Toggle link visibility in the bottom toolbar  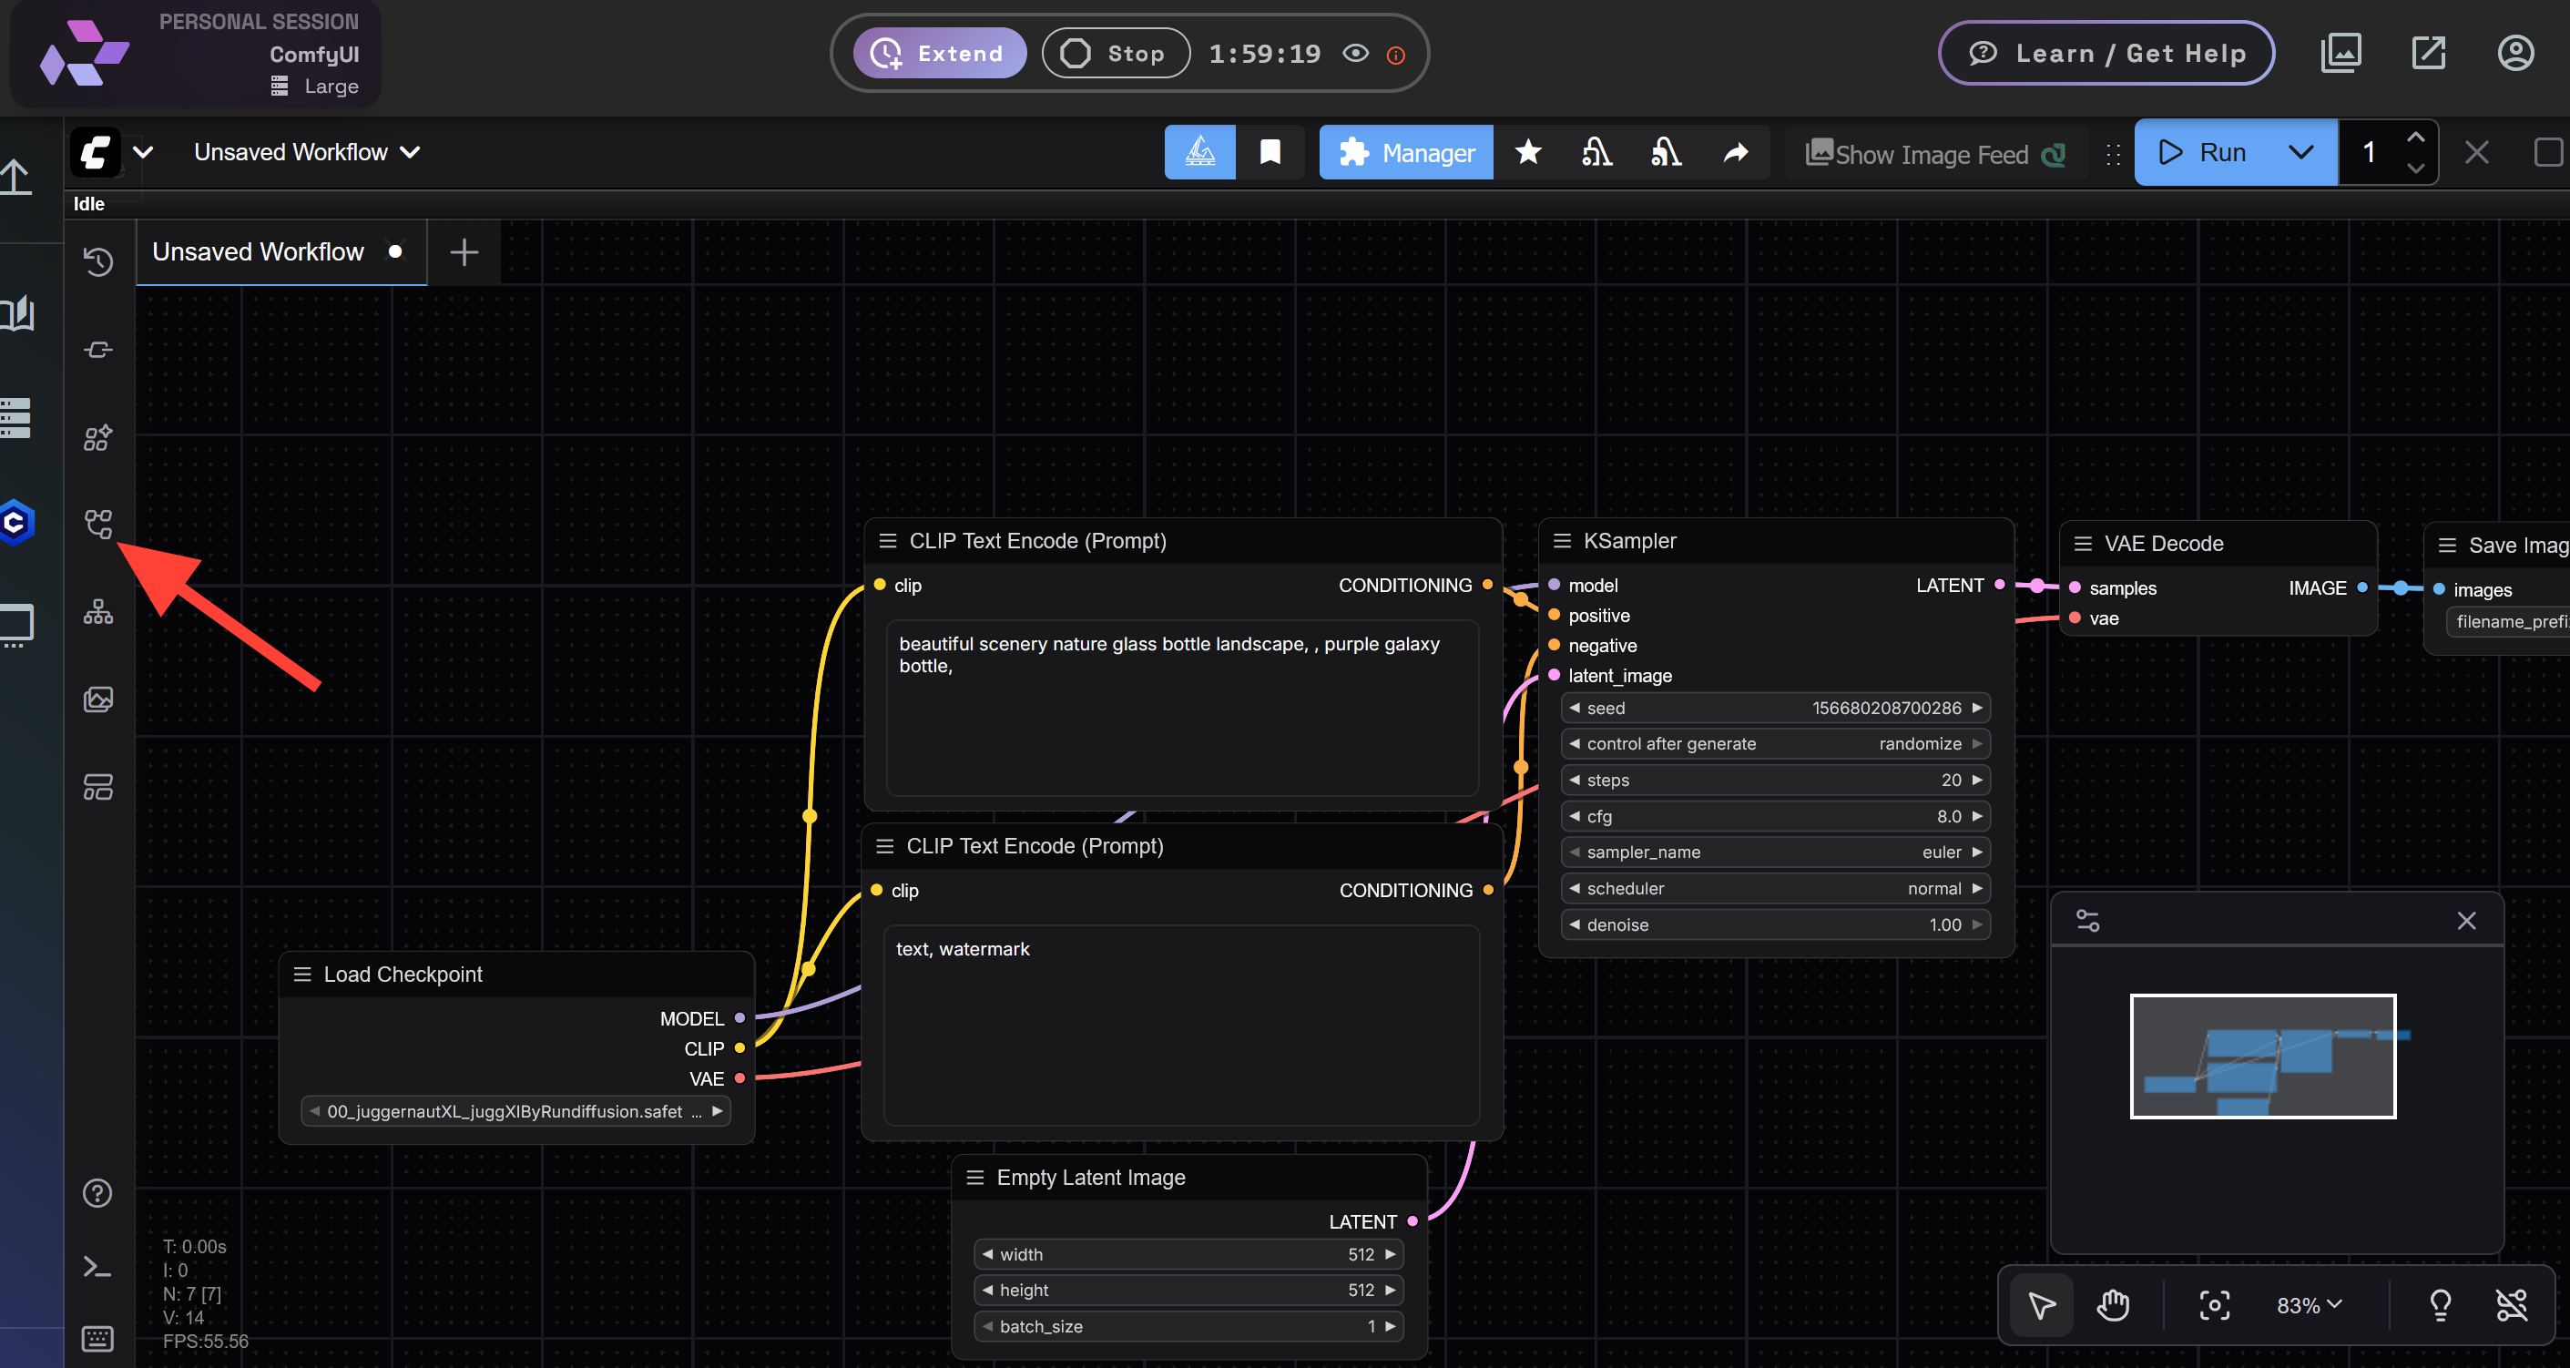(x=2514, y=1304)
